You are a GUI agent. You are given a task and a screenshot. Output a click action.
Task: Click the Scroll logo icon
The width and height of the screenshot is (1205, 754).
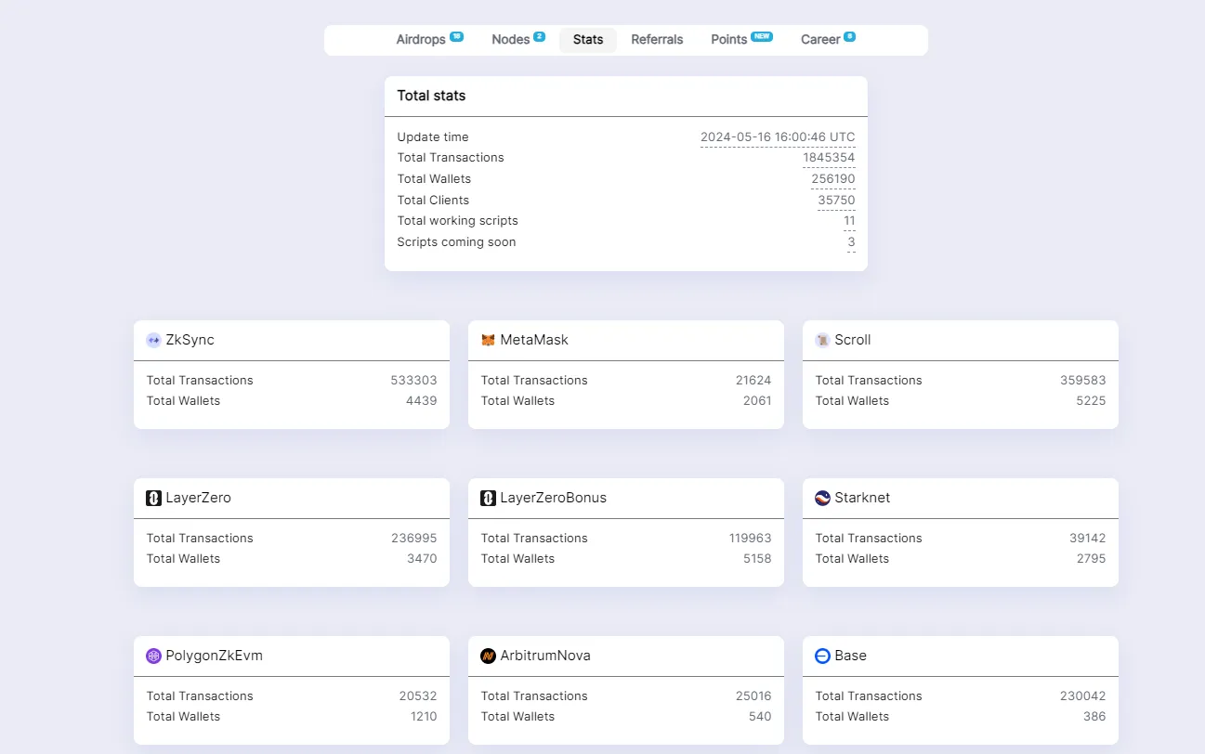[x=822, y=340]
